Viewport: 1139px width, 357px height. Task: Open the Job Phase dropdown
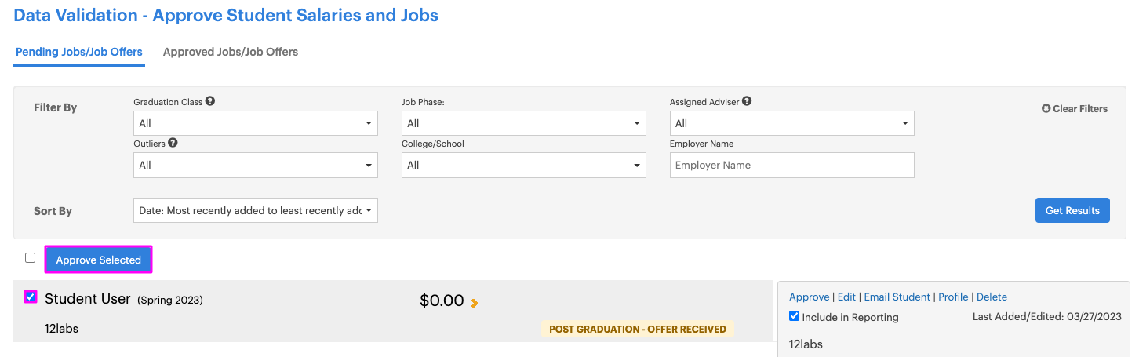[x=524, y=123]
